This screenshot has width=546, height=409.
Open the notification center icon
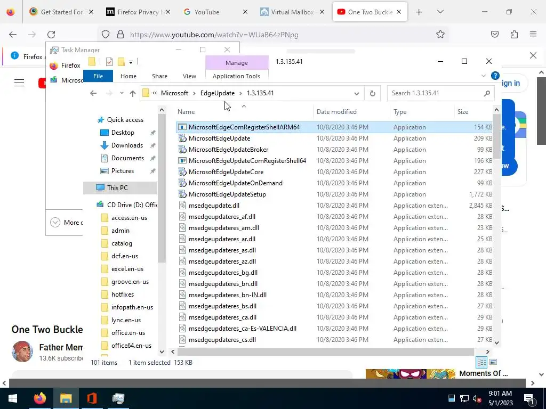coord(529,398)
